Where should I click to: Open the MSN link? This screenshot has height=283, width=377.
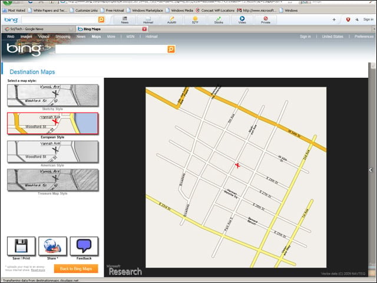coord(130,37)
